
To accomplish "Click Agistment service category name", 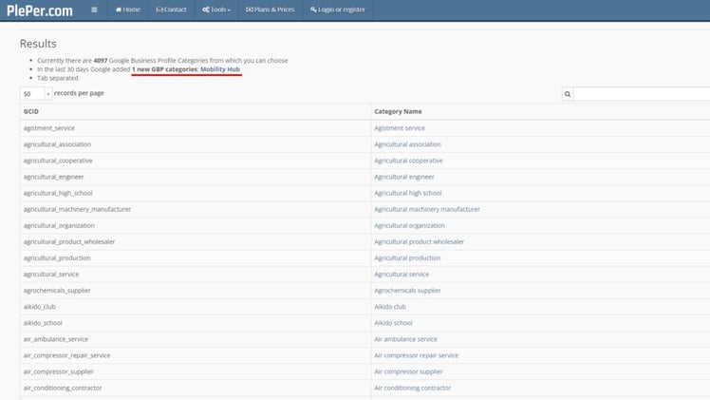I will [400, 128].
